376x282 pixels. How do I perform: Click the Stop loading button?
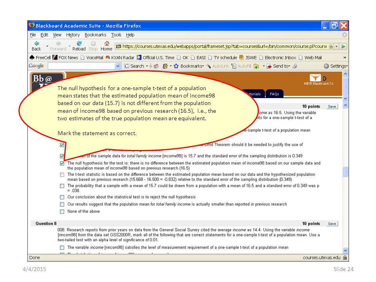tap(93, 46)
